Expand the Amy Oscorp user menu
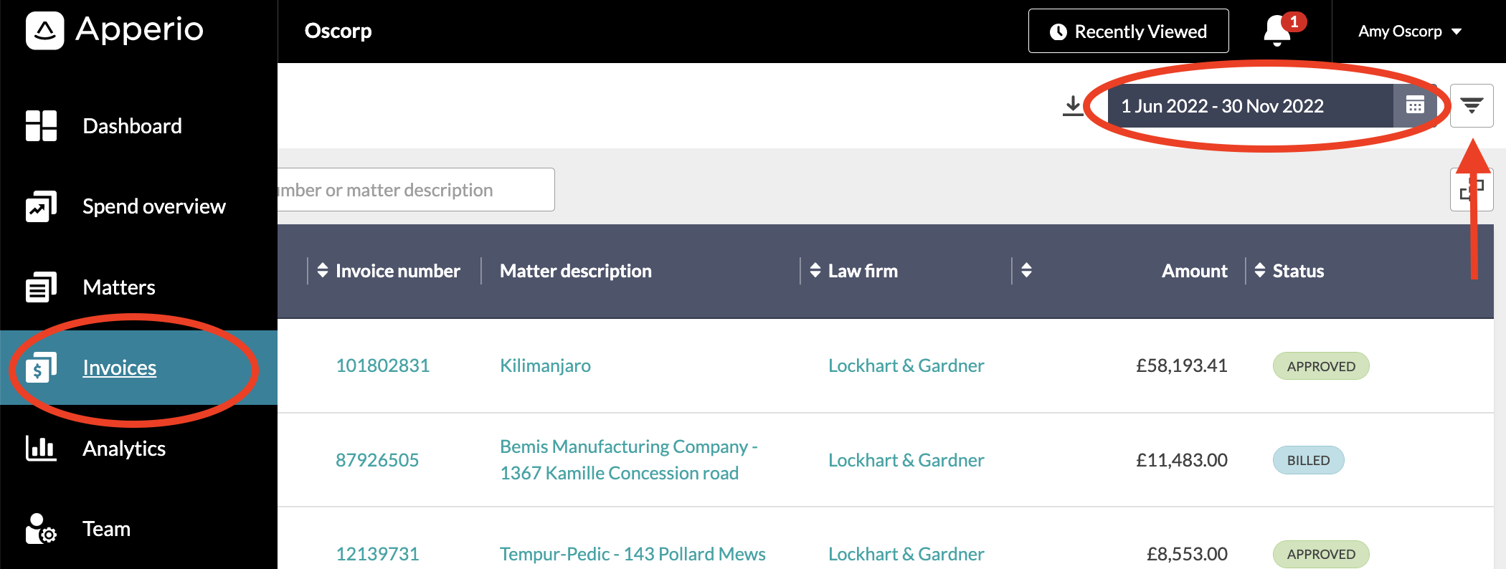The image size is (1506, 569). click(1409, 31)
